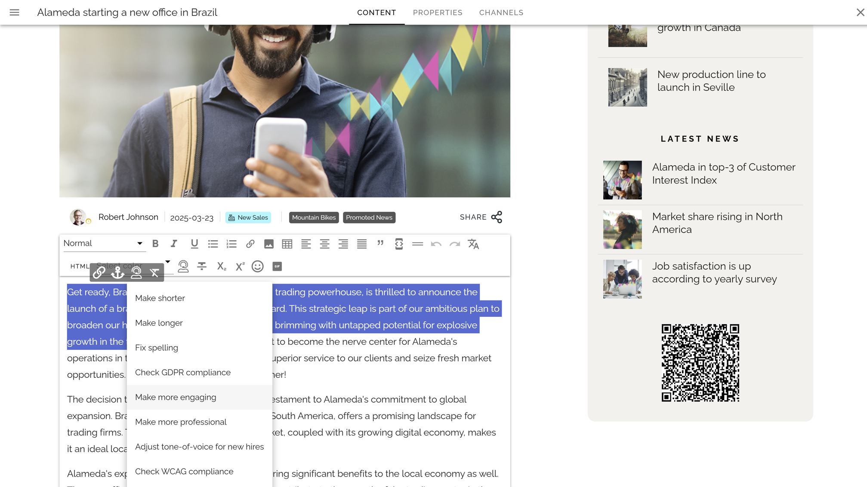
Task: Apply blockquote formatting
Action: pyautogui.click(x=380, y=244)
